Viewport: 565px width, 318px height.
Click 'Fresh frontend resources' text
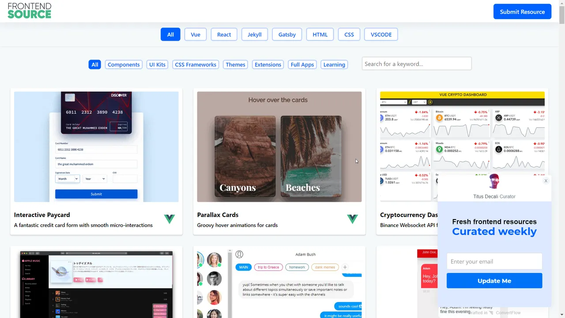click(494, 222)
